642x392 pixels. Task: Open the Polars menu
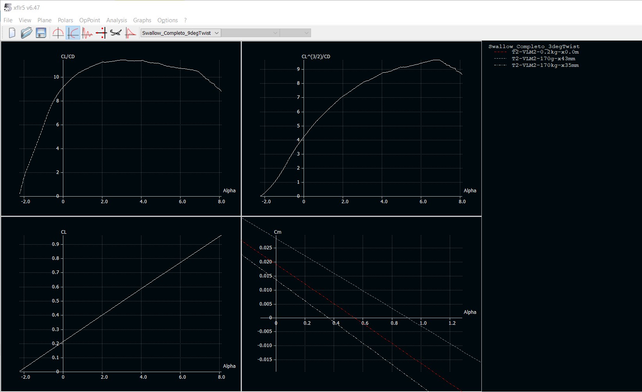tap(65, 20)
